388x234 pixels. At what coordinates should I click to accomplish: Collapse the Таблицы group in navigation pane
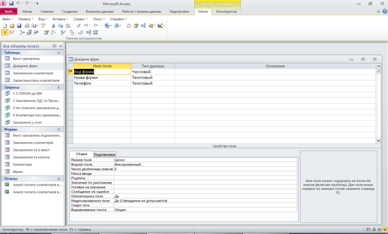58,53
